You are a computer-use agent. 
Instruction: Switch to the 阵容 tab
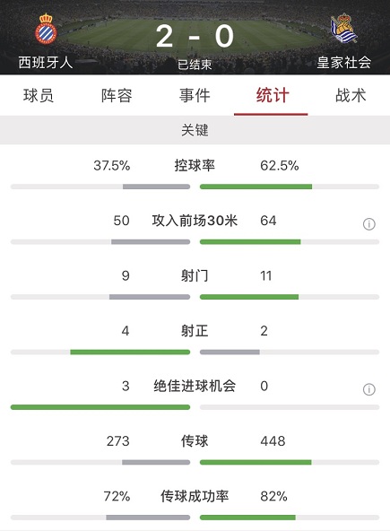(117, 95)
